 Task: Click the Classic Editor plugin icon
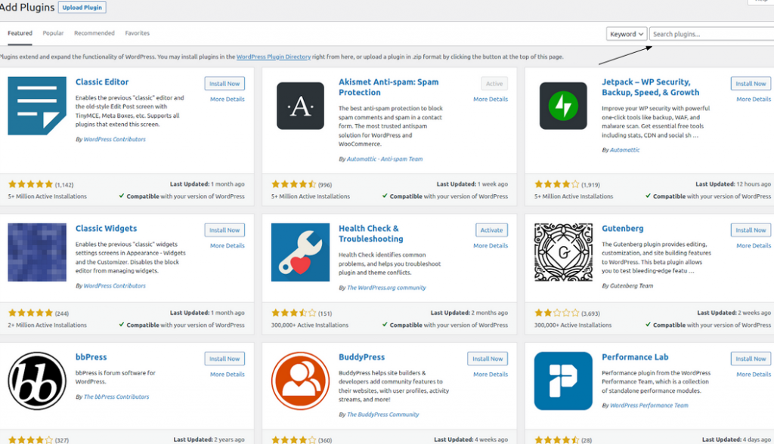click(x=37, y=106)
